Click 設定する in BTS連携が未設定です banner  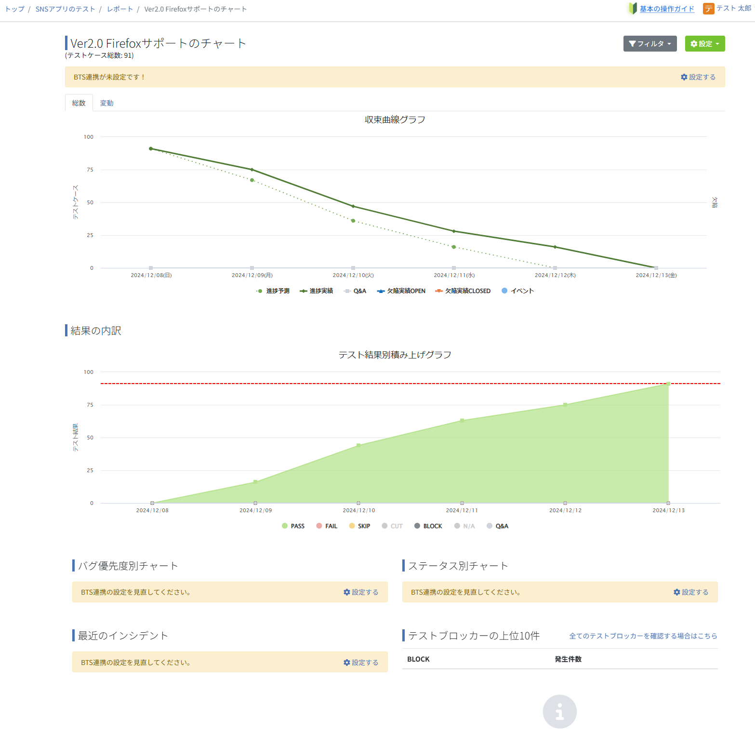[698, 77]
